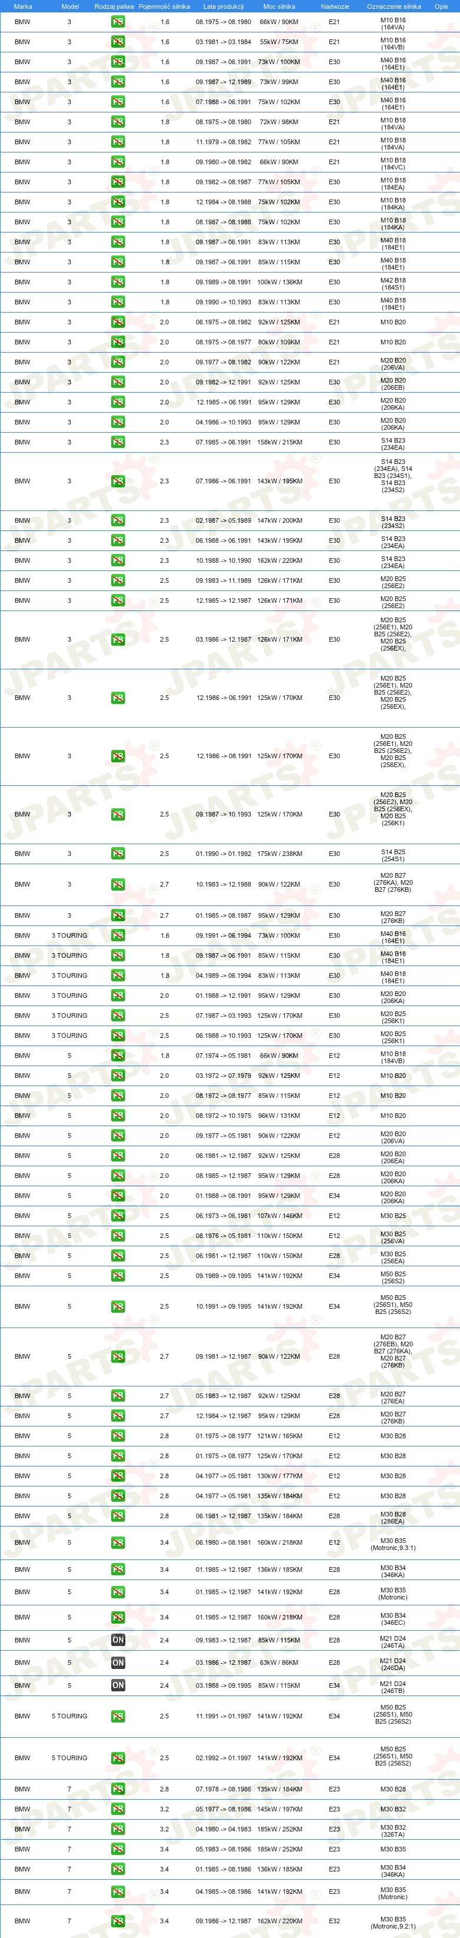The height and width of the screenshot is (1938, 460).
Task: Select power value 63kW / 86KM
Action: (279, 1662)
